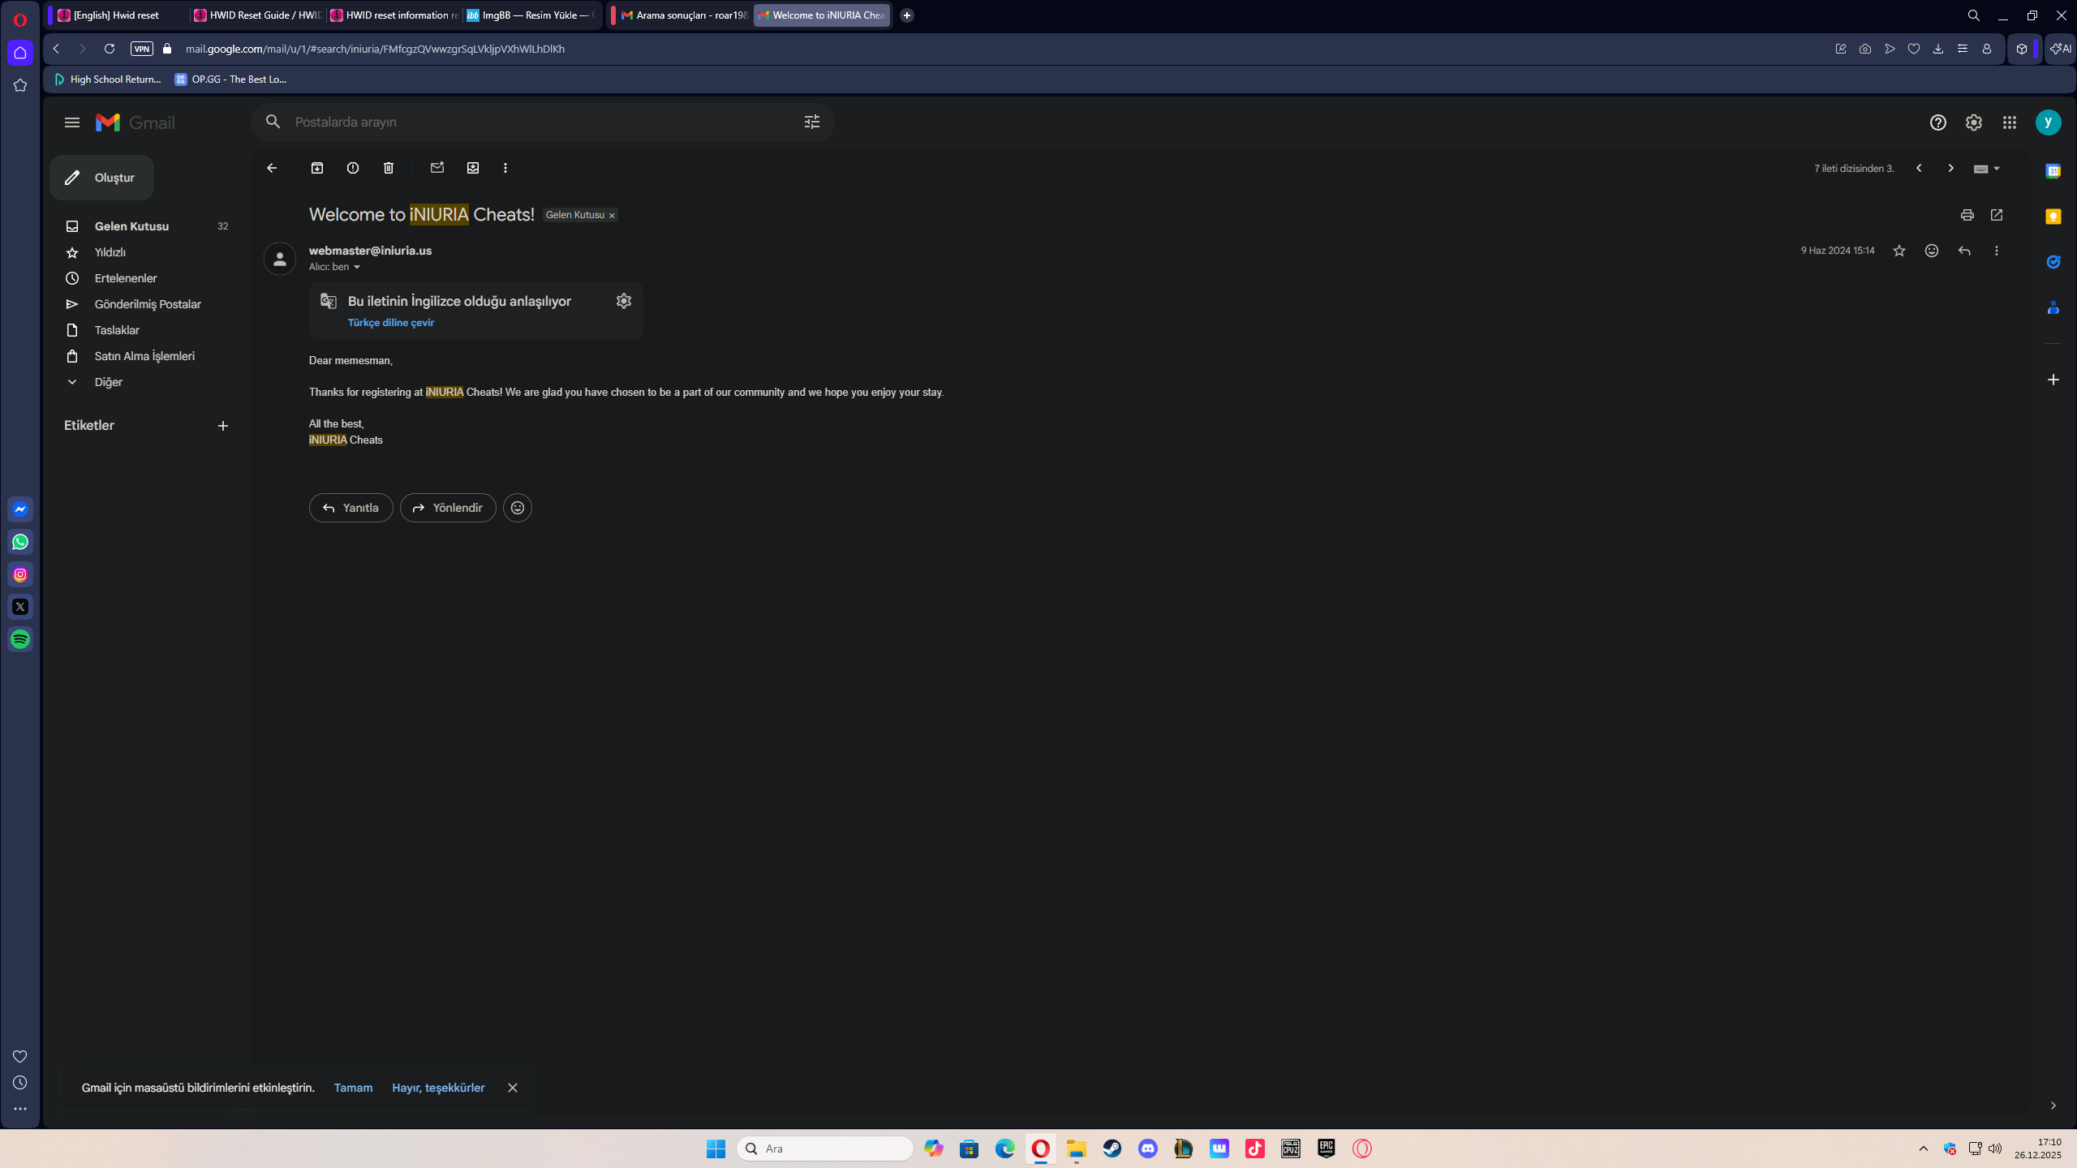Open WhatsApp in Opera sidebar

[x=20, y=542]
